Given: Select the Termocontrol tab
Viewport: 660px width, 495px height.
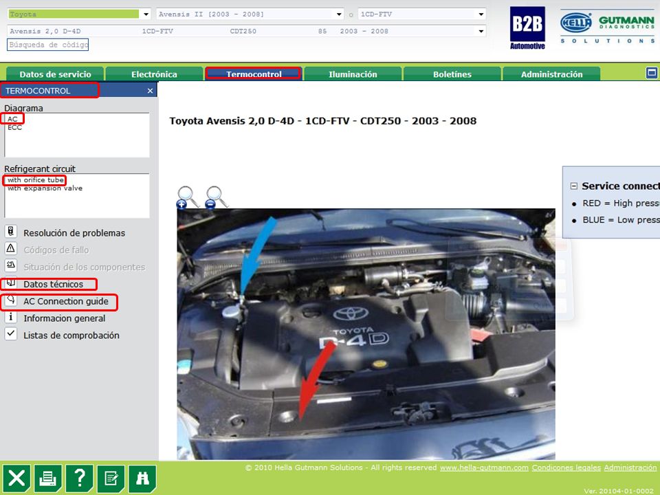Looking at the screenshot, I should click(x=254, y=74).
